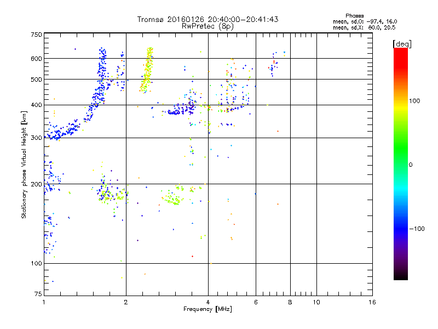The image size is (438, 329).
Task: Click the blue echo cluster near 3 MHz, 380 km
Action: 180,109
